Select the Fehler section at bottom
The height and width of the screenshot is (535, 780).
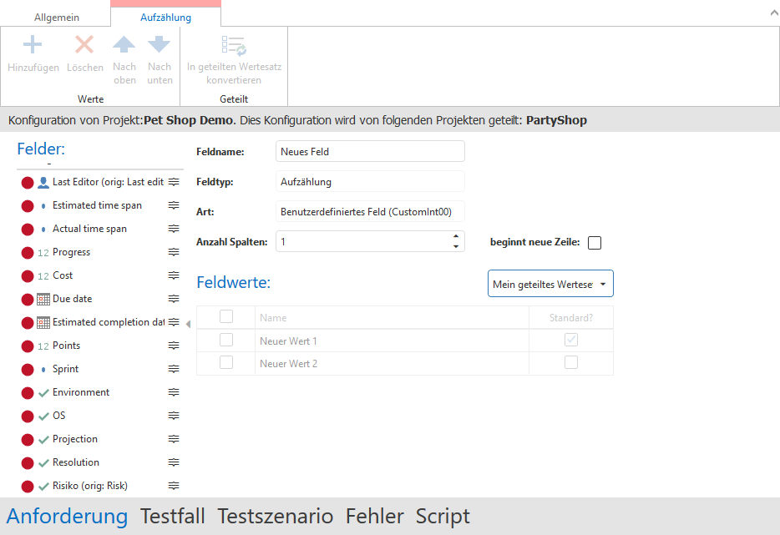pos(374,517)
